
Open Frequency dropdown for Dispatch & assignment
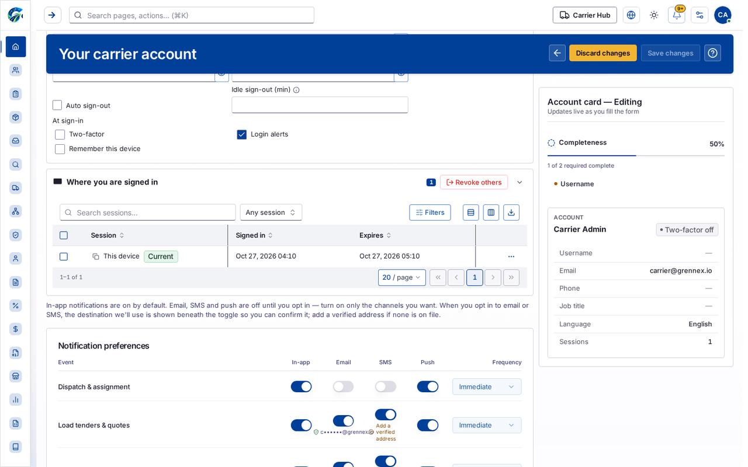coord(487,386)
